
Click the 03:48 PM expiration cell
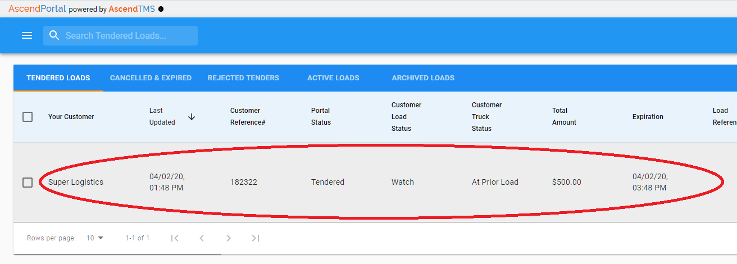(650, 182)
